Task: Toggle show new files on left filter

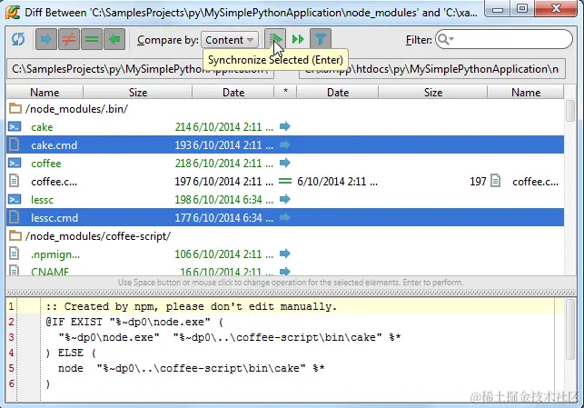Action: coord(46,39)
